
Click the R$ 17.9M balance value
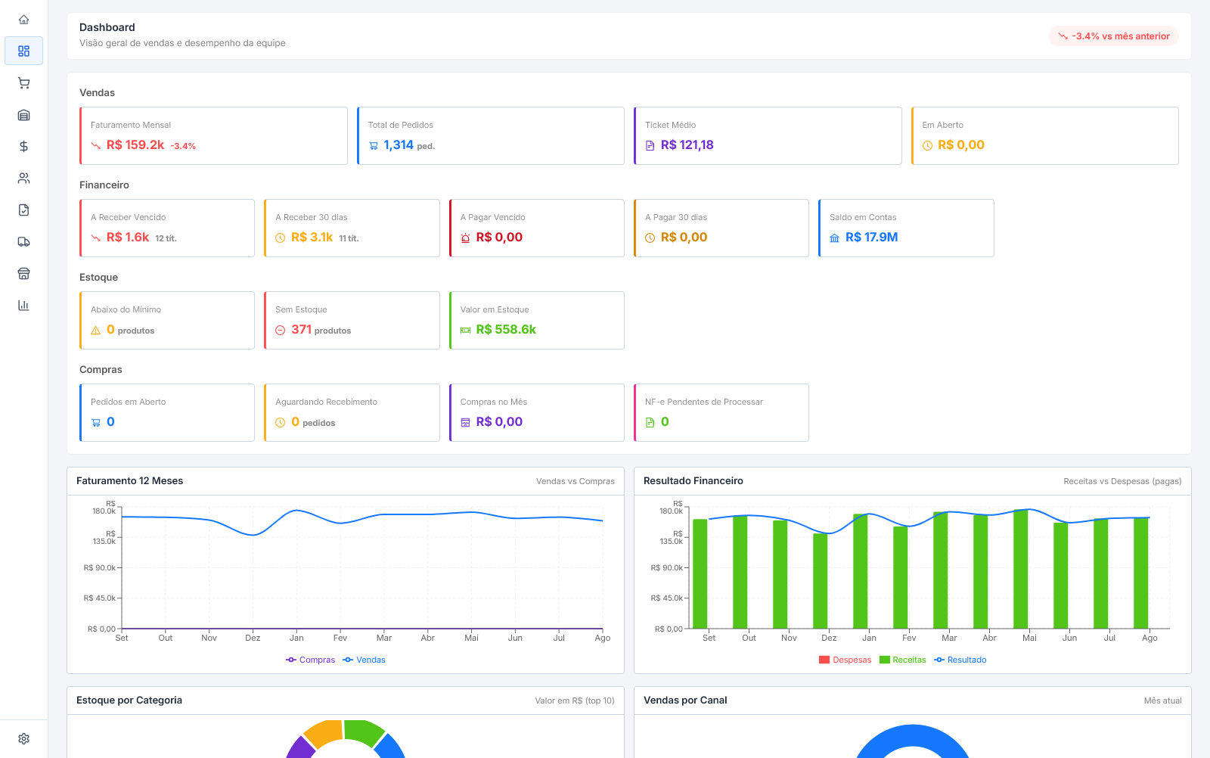click(x=872, y=238)
